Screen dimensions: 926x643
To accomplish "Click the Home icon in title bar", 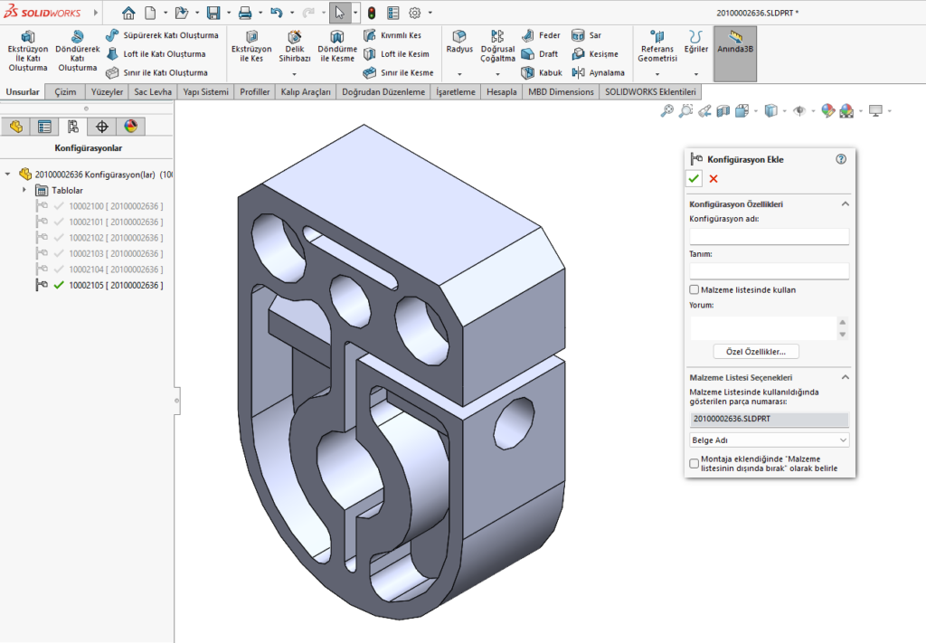I will (128, 13).
